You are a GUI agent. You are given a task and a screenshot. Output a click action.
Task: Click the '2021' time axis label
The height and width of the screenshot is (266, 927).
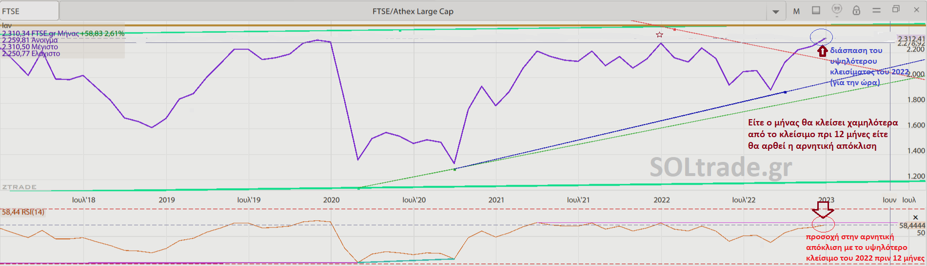(x=496, y=200)
